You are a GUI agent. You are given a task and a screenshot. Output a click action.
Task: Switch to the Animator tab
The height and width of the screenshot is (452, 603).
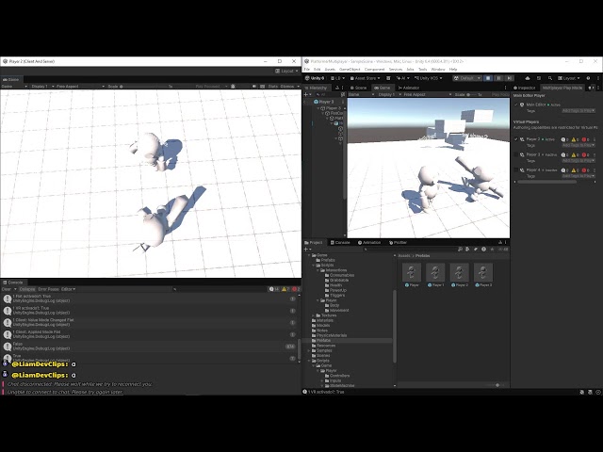tap(409, 88)
